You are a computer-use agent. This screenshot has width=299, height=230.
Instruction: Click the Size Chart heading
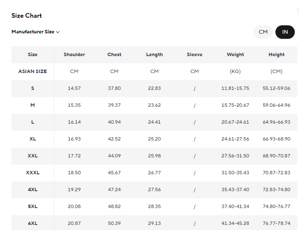[x=27, y=16]
